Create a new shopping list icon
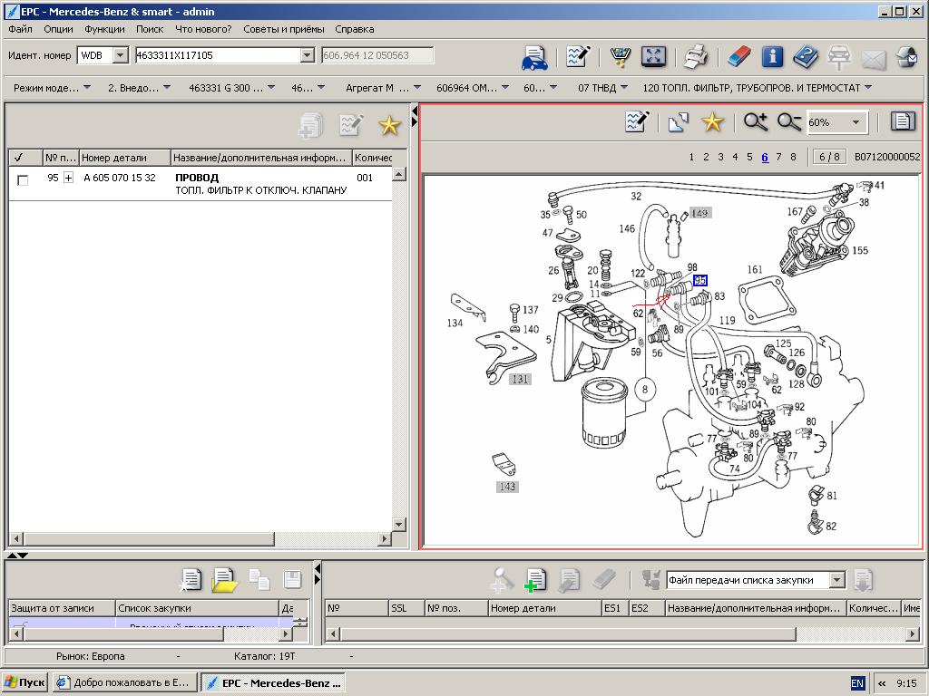This screenshot has width=929, height=696. pos(191,580)
